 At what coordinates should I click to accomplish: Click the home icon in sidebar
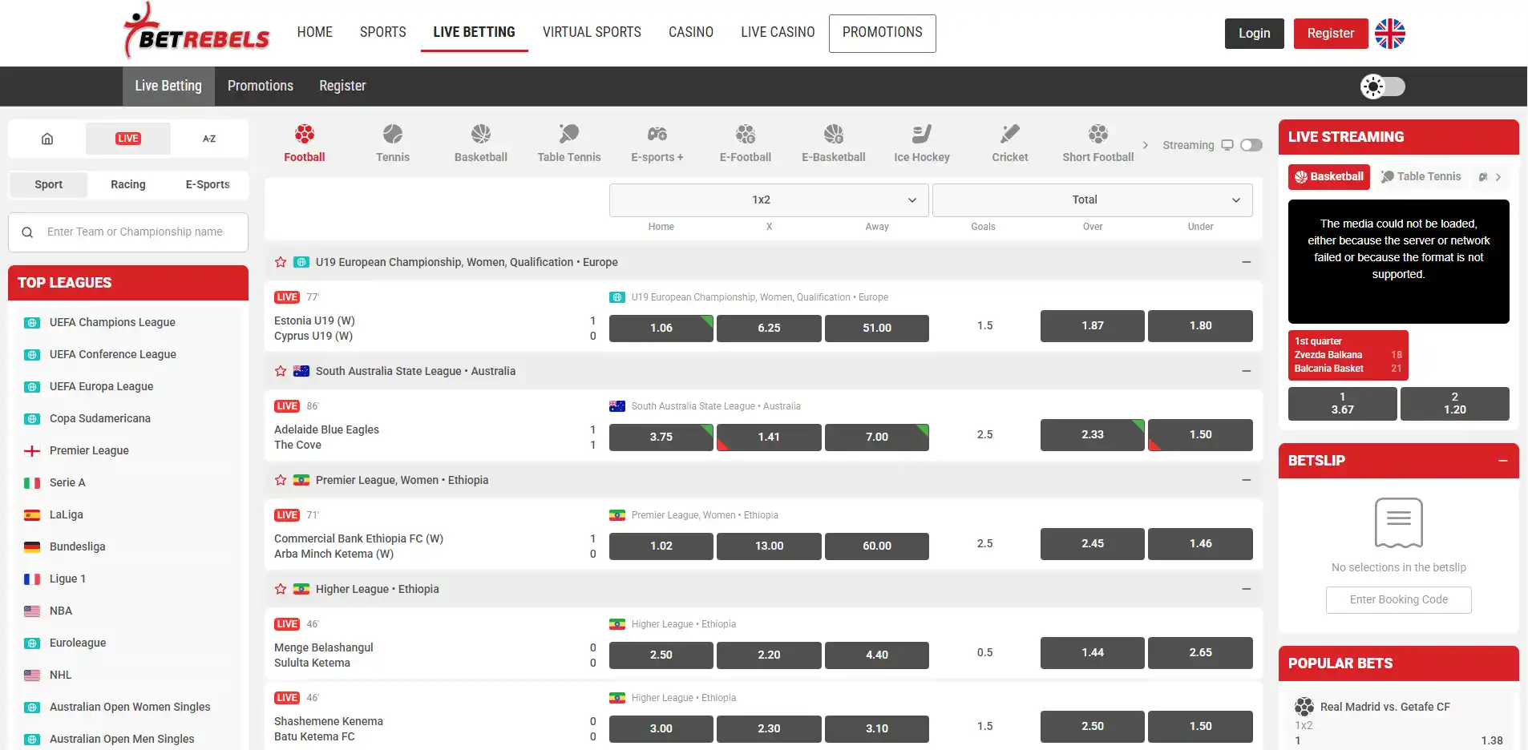[x=47, y=139]
